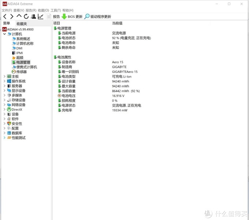Select 系统概述 in the tree
Image resolution: width=249 pixels, height=220 pixels.
point(21,39)
